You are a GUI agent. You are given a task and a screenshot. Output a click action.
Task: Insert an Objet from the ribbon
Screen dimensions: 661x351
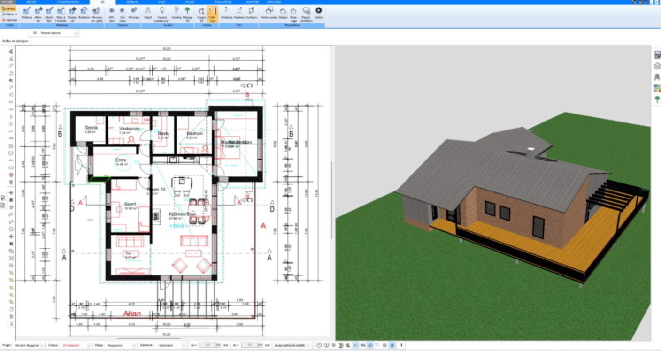coord(148,13)
